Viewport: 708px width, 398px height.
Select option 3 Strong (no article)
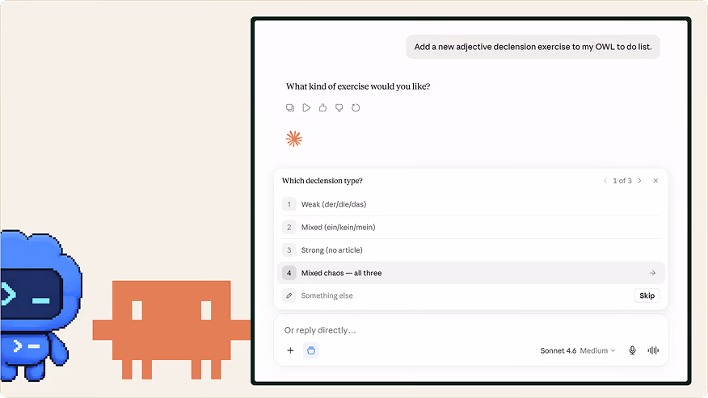(470, 250)
